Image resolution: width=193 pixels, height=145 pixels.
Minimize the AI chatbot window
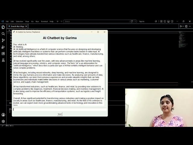tap(92, 32)
